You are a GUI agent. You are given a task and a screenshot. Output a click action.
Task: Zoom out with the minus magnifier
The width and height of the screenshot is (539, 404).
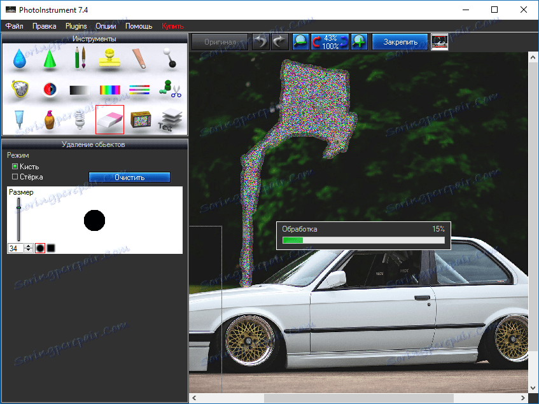301,42
